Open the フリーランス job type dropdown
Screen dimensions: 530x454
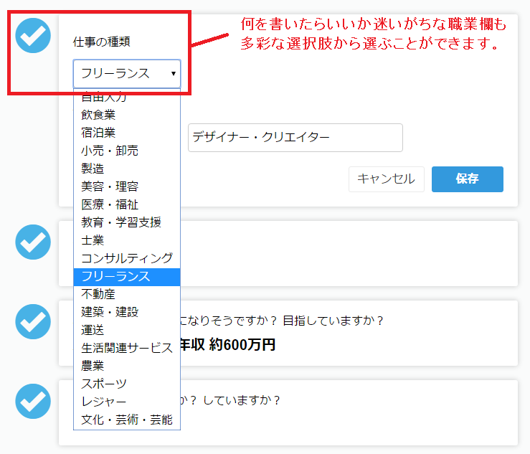coord(127,73)
